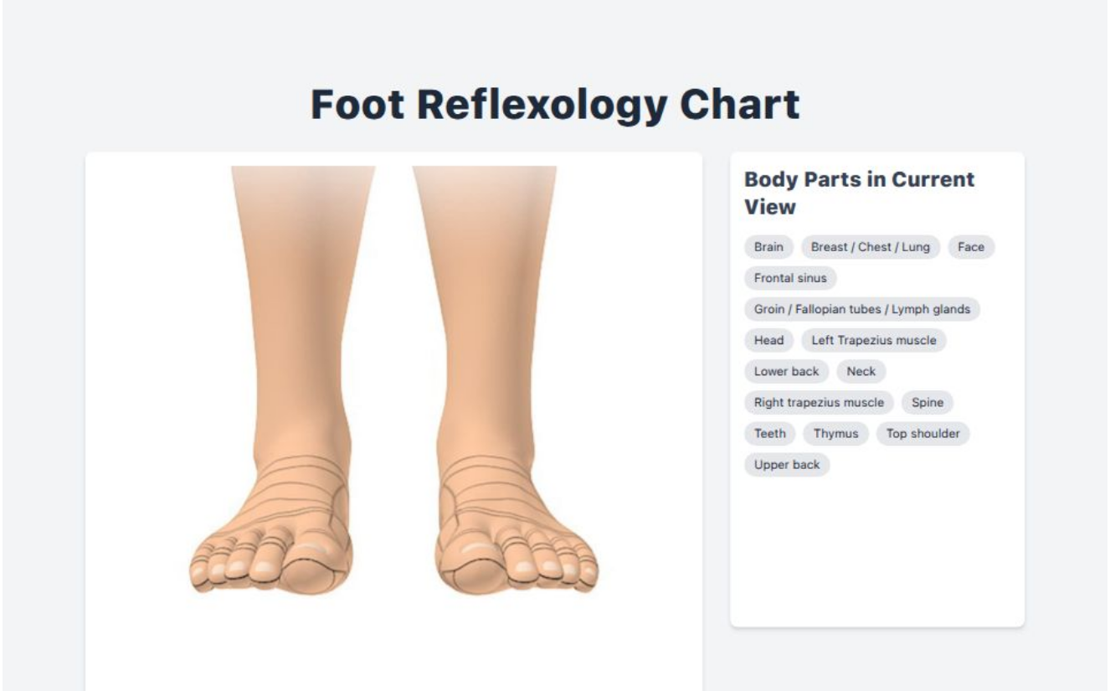Select the Groin / Fallopian tubes / Lymph glands tag
This screenshot has height=691, width=1110.
point(861,309)
